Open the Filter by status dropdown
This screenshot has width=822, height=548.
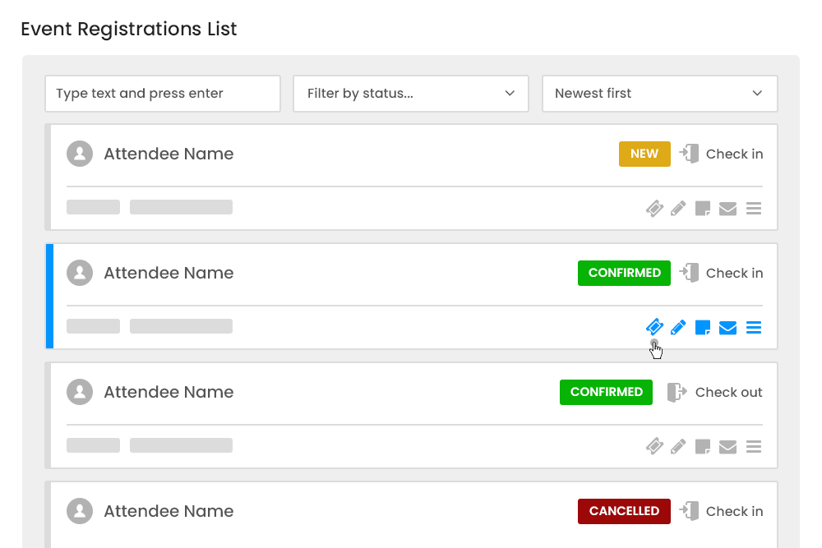(x=411, y=94)
